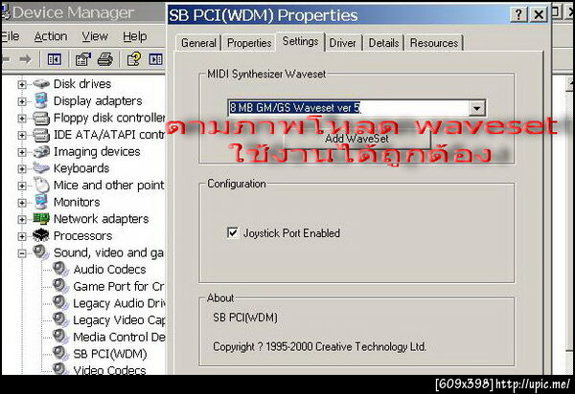Click the Help toolbar icon with question mark
Image resolution: width=575 pixels, height=394 pixels.
click(134, 59)
